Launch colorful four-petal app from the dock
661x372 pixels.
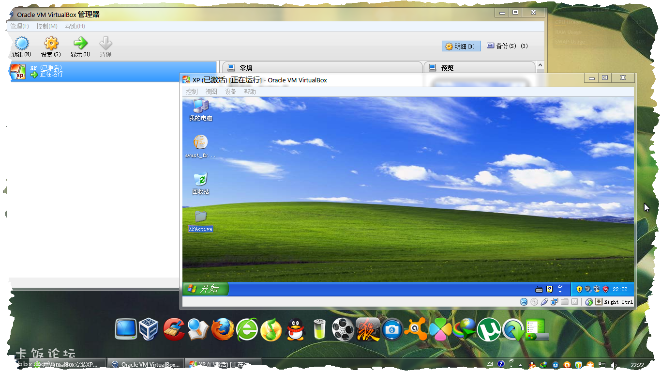(x=440, y=329)
